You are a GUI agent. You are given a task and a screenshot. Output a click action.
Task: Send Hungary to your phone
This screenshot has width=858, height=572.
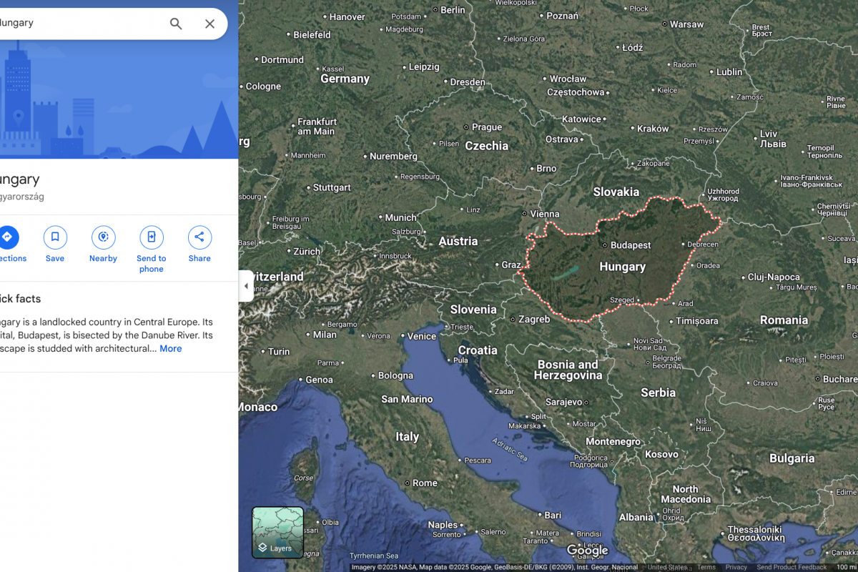coord(152,238)
